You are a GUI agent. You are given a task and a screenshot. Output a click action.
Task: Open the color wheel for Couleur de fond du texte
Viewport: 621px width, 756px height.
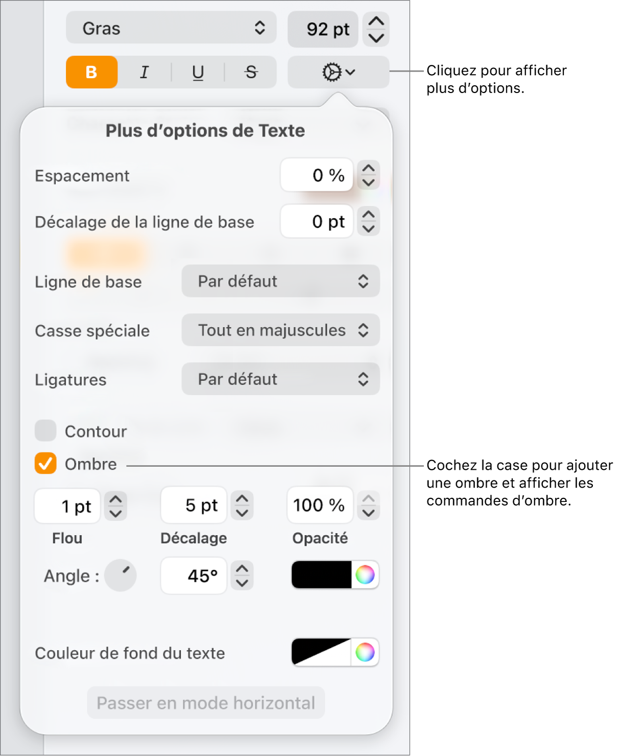point(366,653)
